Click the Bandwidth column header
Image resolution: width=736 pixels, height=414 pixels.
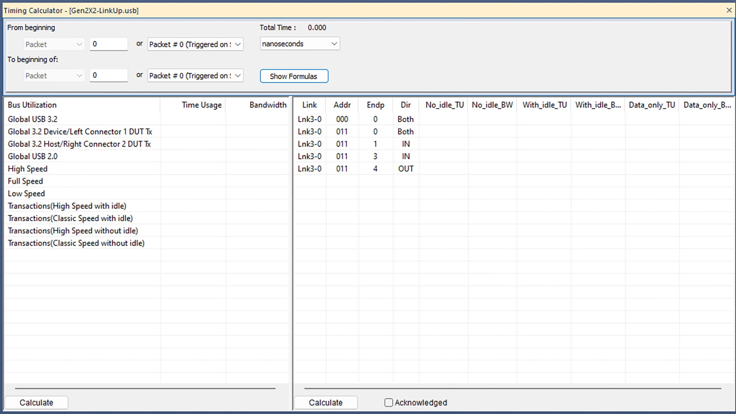pyautogui.click(x=268, y=105)
